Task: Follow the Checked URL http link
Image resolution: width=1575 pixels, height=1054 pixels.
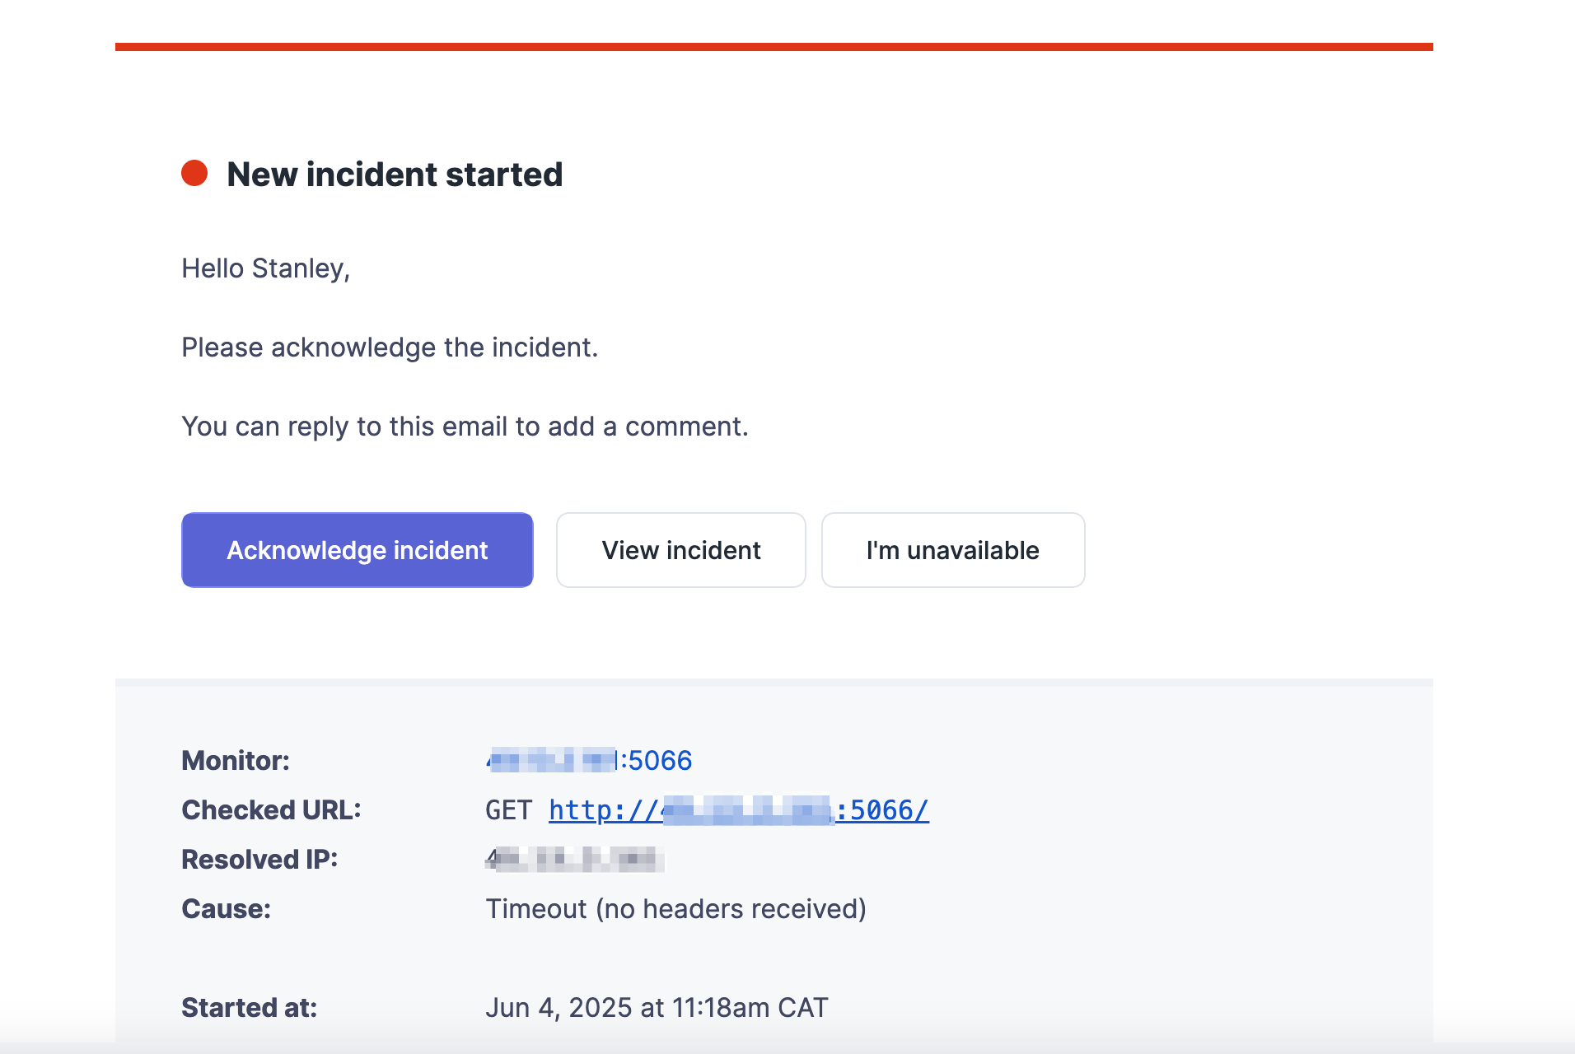Action: coord(739,810)
